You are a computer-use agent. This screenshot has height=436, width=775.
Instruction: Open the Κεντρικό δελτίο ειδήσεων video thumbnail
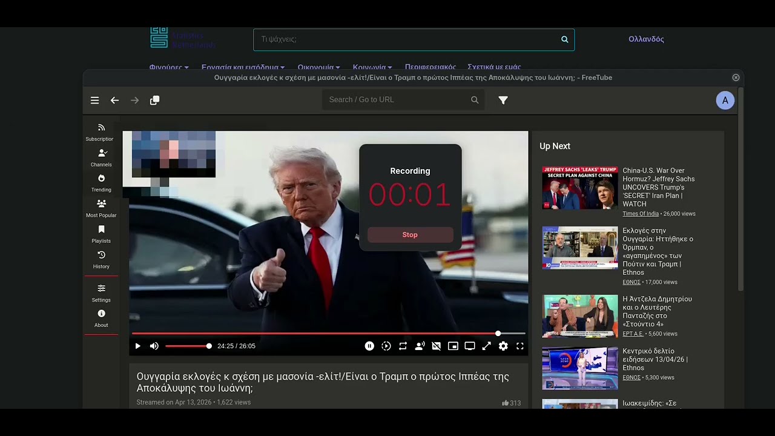click(580, 368)
